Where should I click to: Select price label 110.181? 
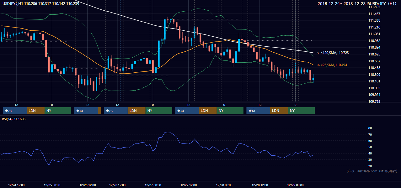[374, 81]
